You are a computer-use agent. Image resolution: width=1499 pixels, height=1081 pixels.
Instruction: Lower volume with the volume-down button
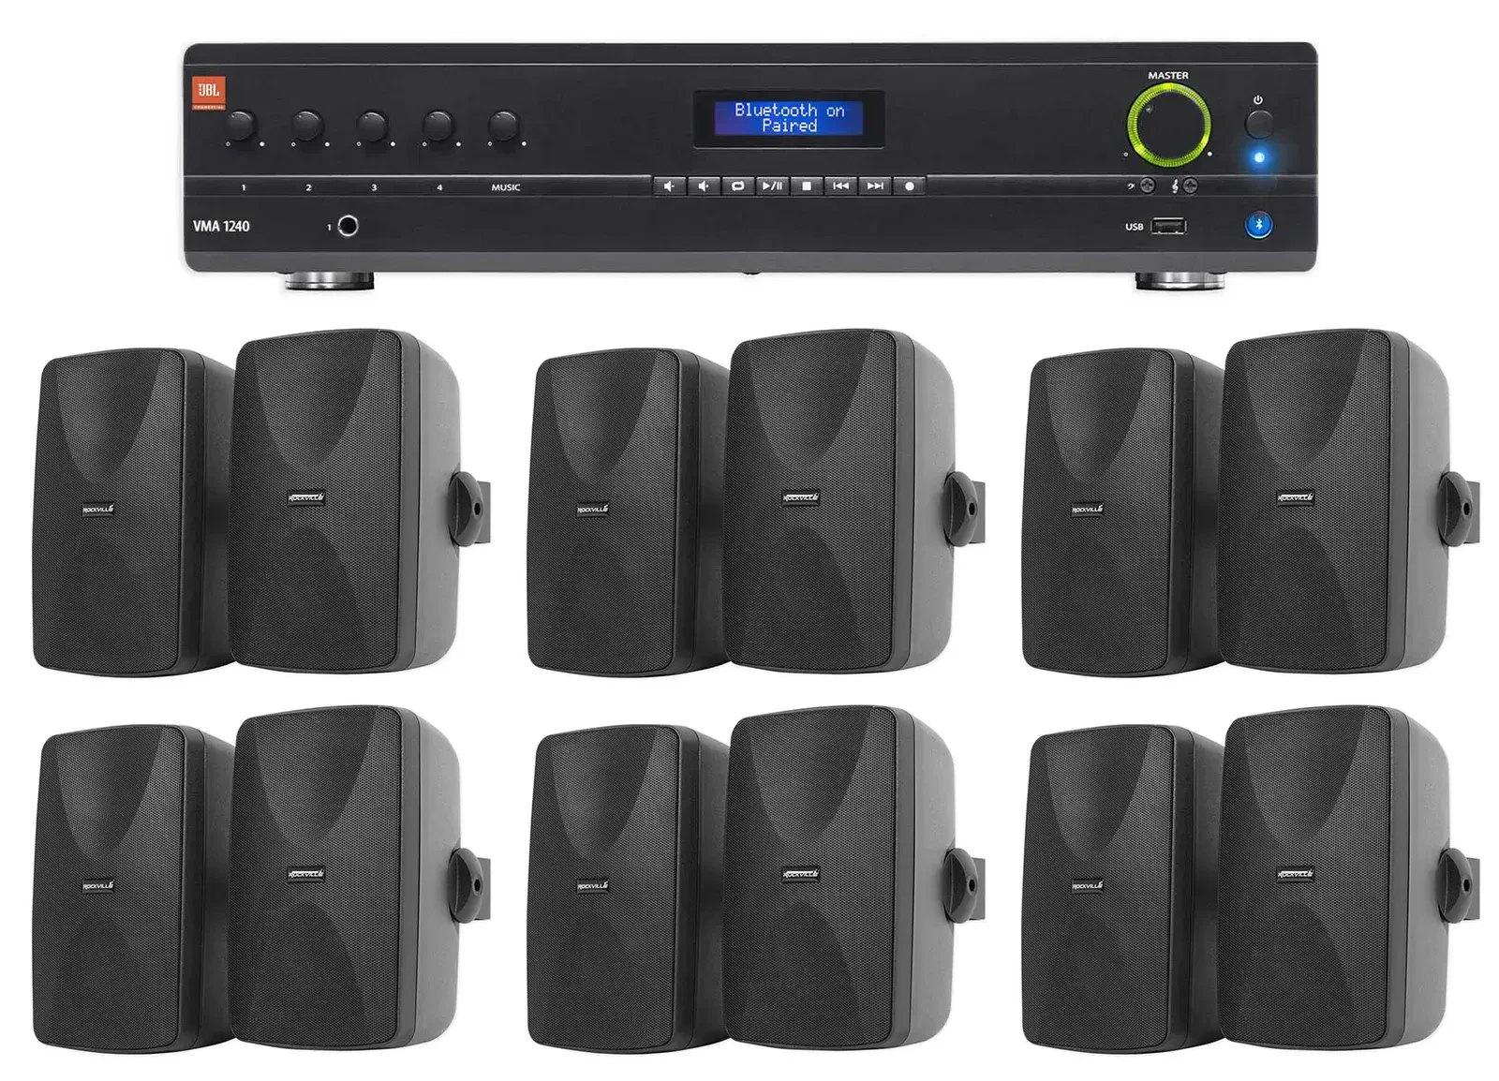[670, 186]
